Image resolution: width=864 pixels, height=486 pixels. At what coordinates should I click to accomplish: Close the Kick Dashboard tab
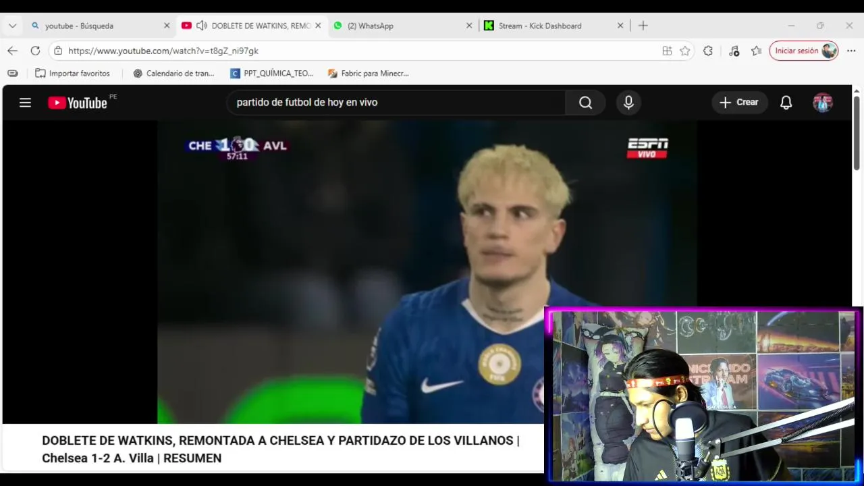point(620,26)
